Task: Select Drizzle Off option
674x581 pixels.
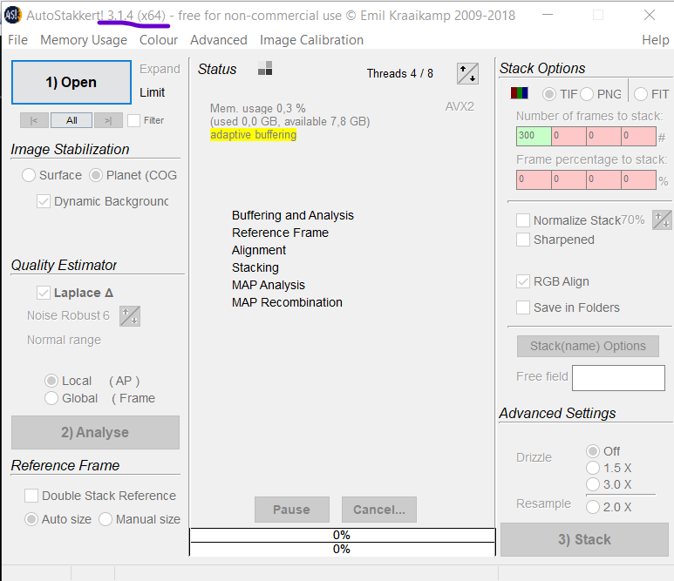Action: [593, 451]
